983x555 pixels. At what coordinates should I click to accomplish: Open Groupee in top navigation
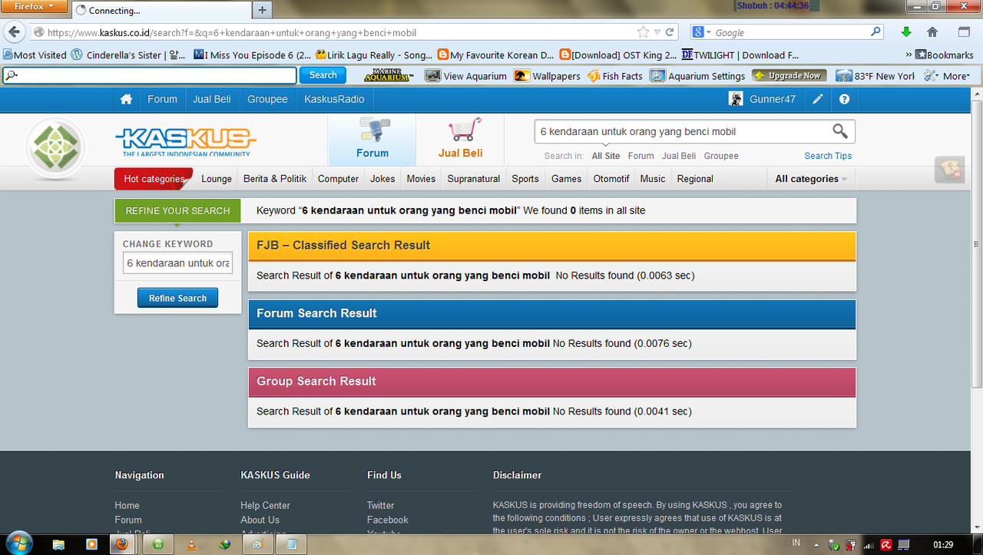[267, 99]
